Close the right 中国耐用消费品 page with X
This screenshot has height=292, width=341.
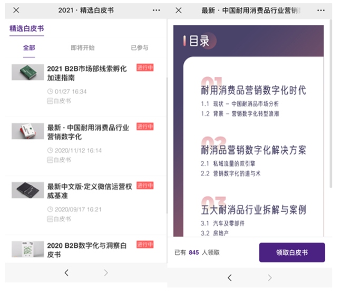coord(178,11)
